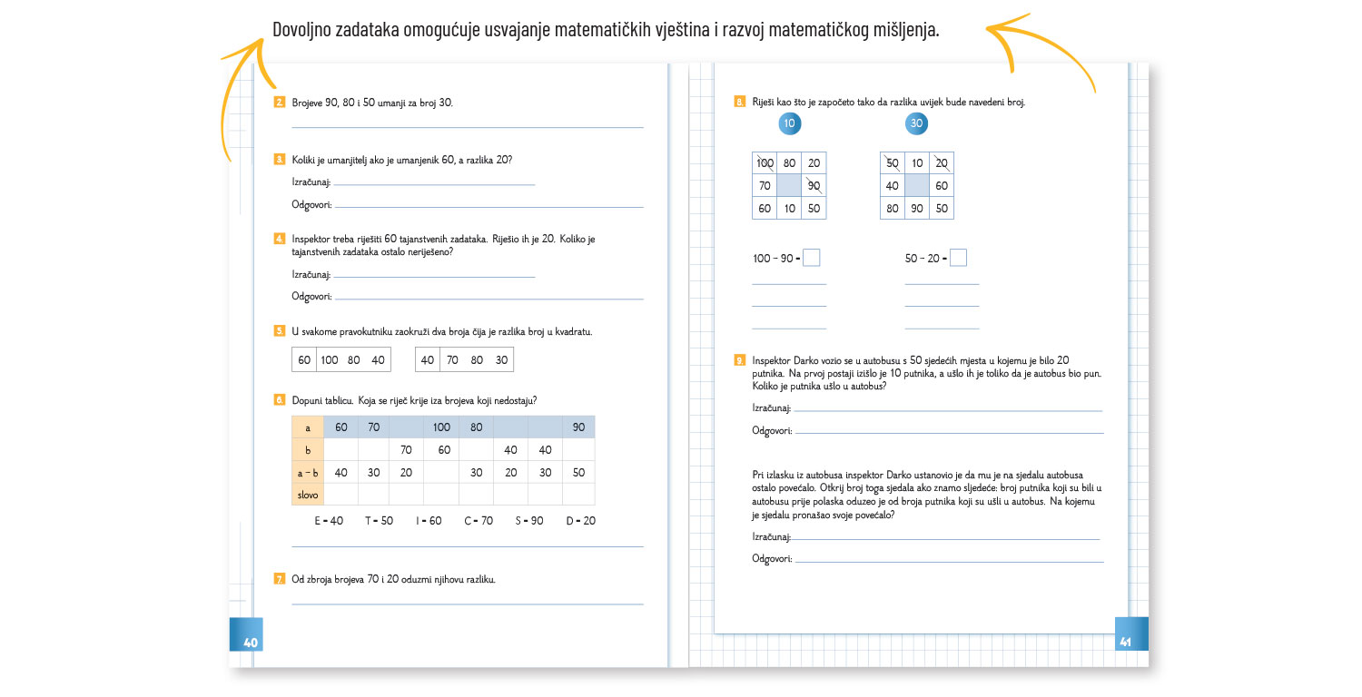
Task: Click the legend entry "C = 70"
Action: 479,521
